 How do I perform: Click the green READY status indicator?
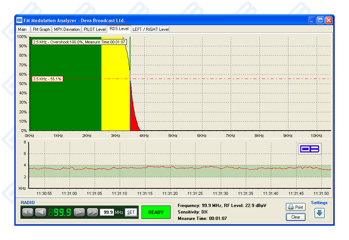coord(156,212)
